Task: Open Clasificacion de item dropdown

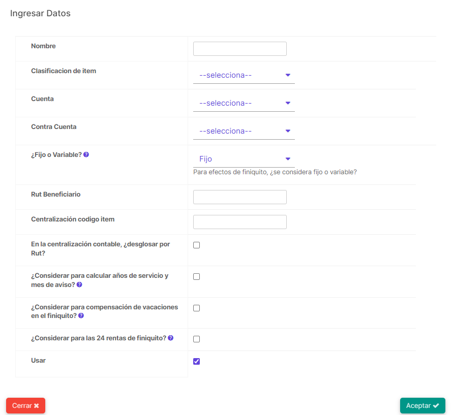Action: (244, 75)
